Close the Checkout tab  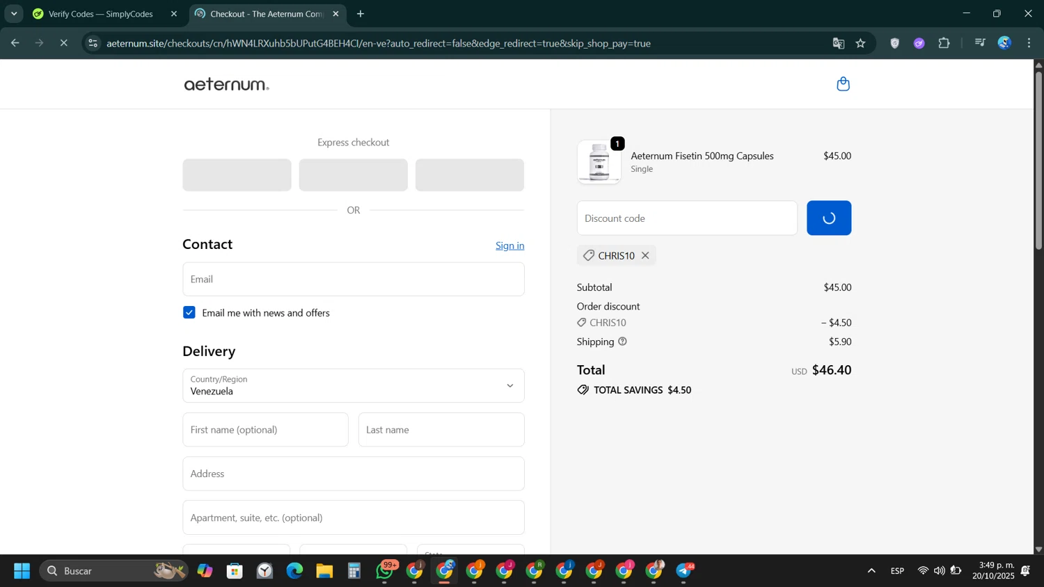335,14
